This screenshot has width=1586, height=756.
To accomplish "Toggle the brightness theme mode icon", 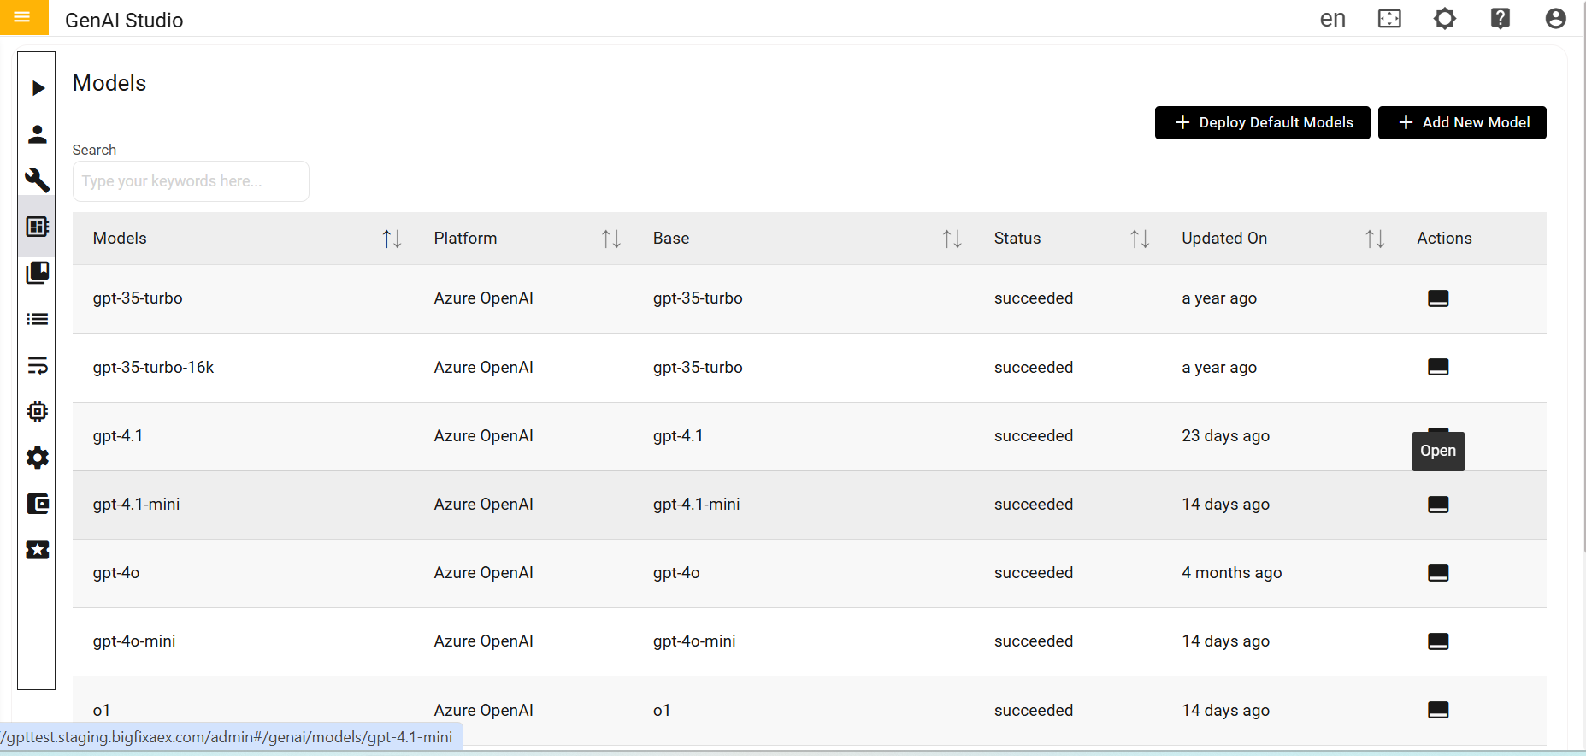I will click(x=1444, y=19).
